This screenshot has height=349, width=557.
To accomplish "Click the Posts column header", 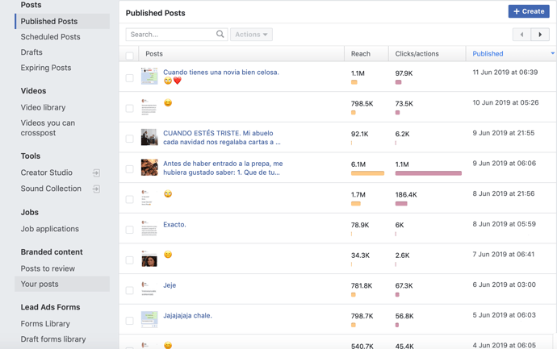I will point(154,53).
